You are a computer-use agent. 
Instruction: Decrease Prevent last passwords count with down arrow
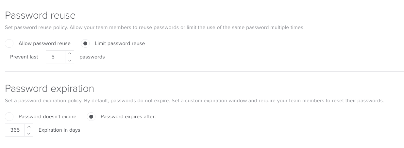tap(70, 60)
